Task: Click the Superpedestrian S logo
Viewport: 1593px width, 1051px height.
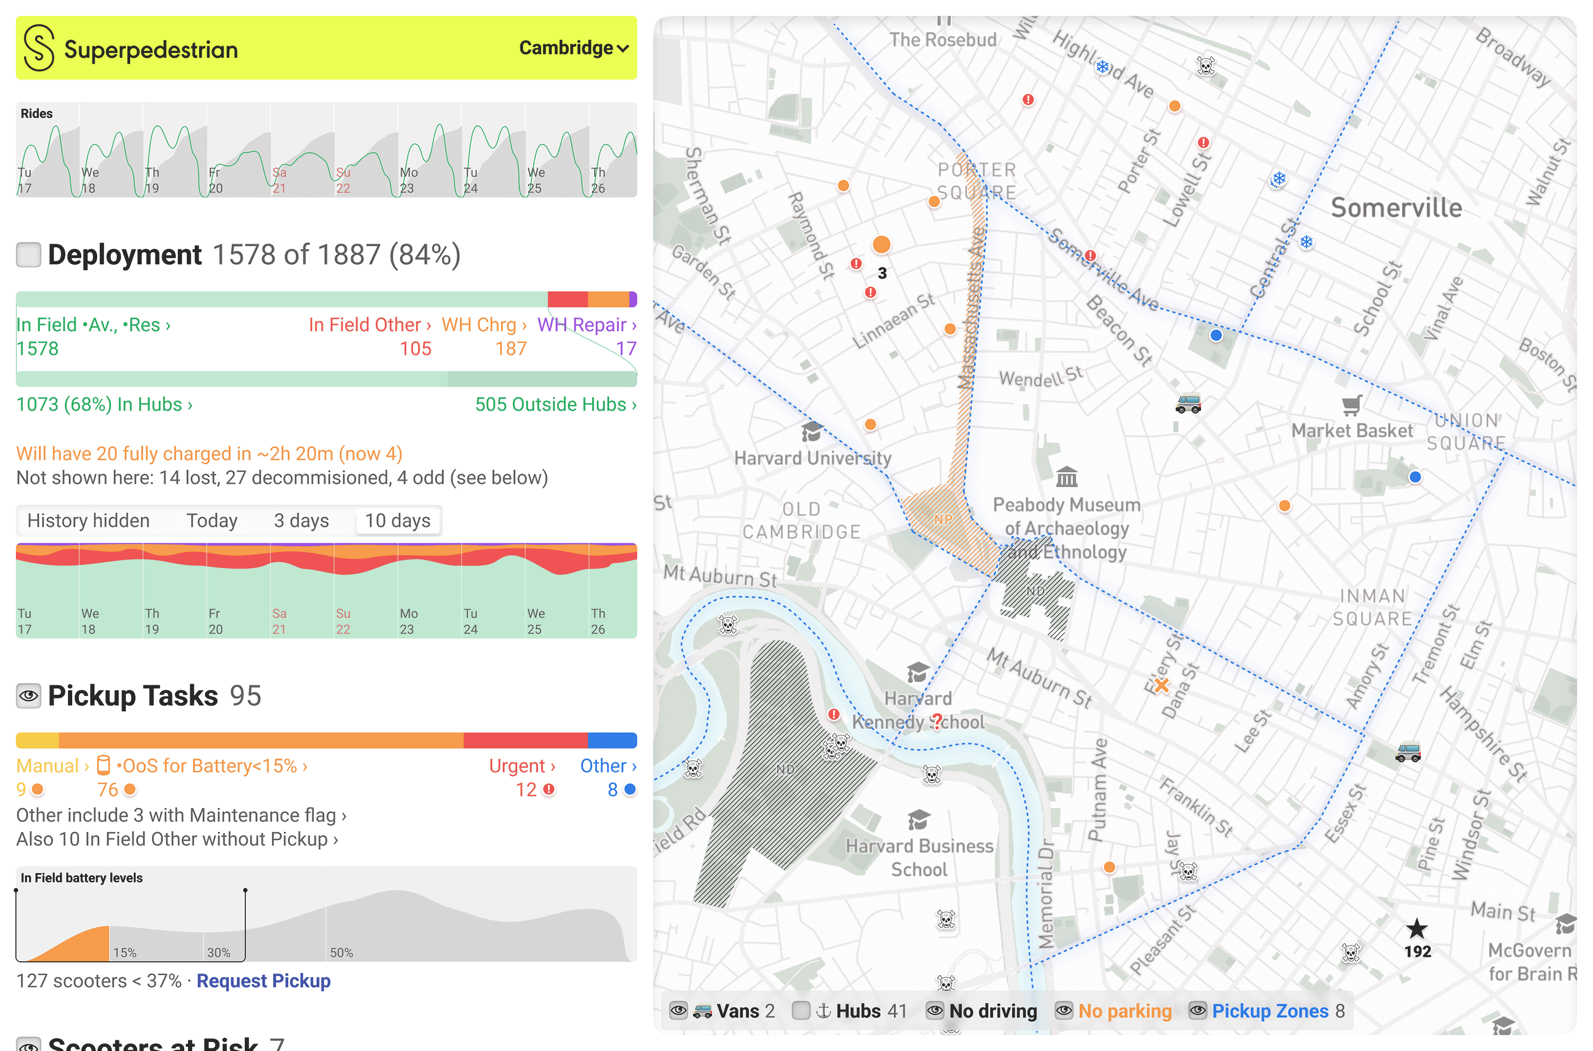Action: tap(38, 48)
